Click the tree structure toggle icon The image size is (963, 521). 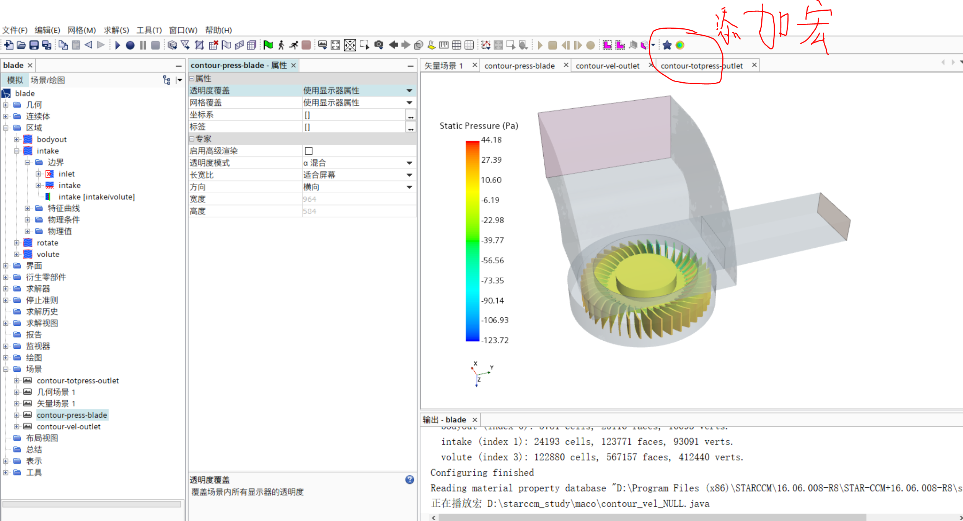click(166, 80)
